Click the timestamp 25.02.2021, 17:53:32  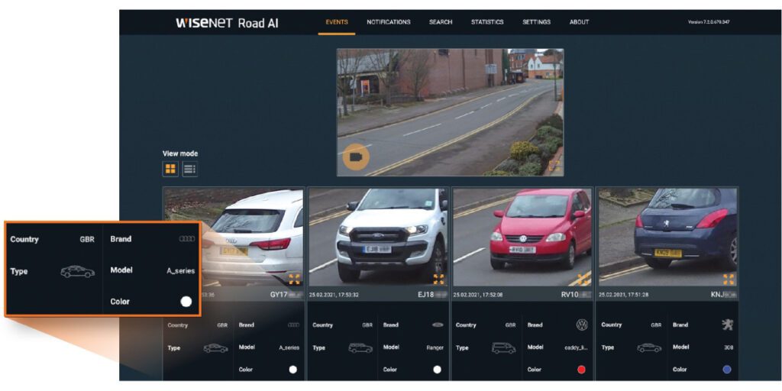(x=334, y=295)
